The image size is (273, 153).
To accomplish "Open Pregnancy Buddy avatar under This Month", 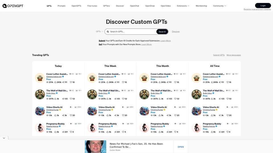I will 144,127.
